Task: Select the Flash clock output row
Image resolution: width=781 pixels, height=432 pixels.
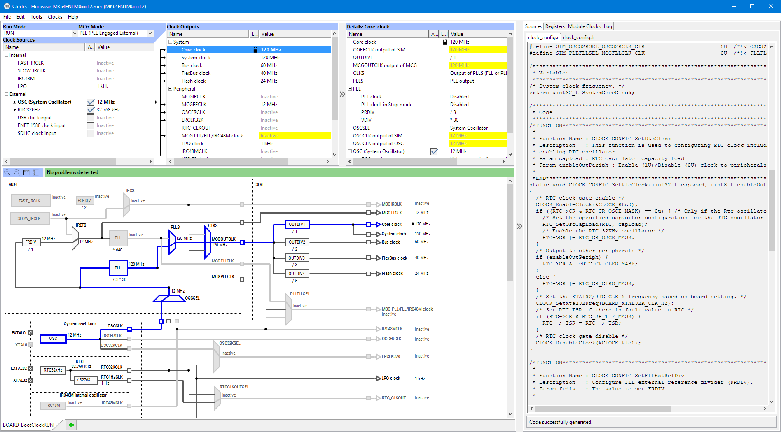Action: pos(193,81)
